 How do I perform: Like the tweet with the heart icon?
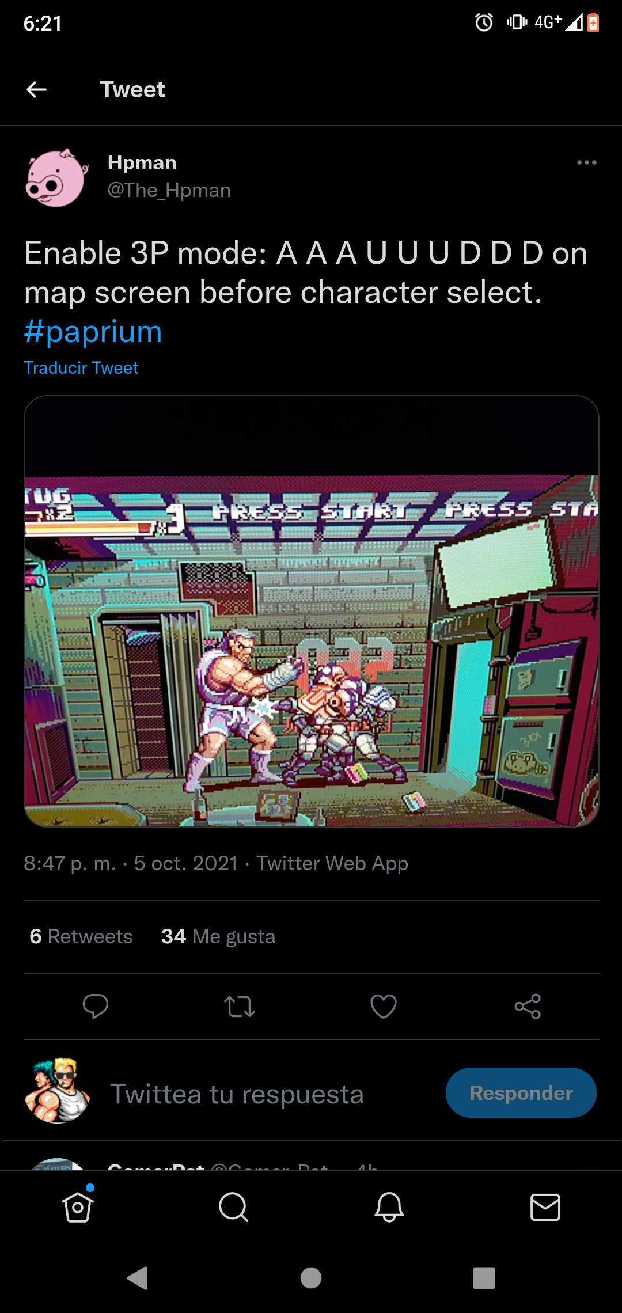point(384,1006)
